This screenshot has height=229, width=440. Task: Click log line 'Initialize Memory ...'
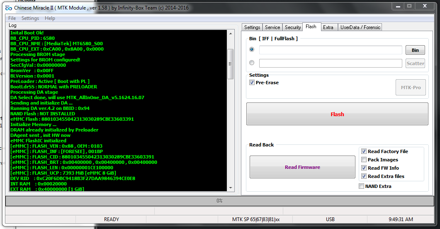pyautogui.click(x=34, y=124)
